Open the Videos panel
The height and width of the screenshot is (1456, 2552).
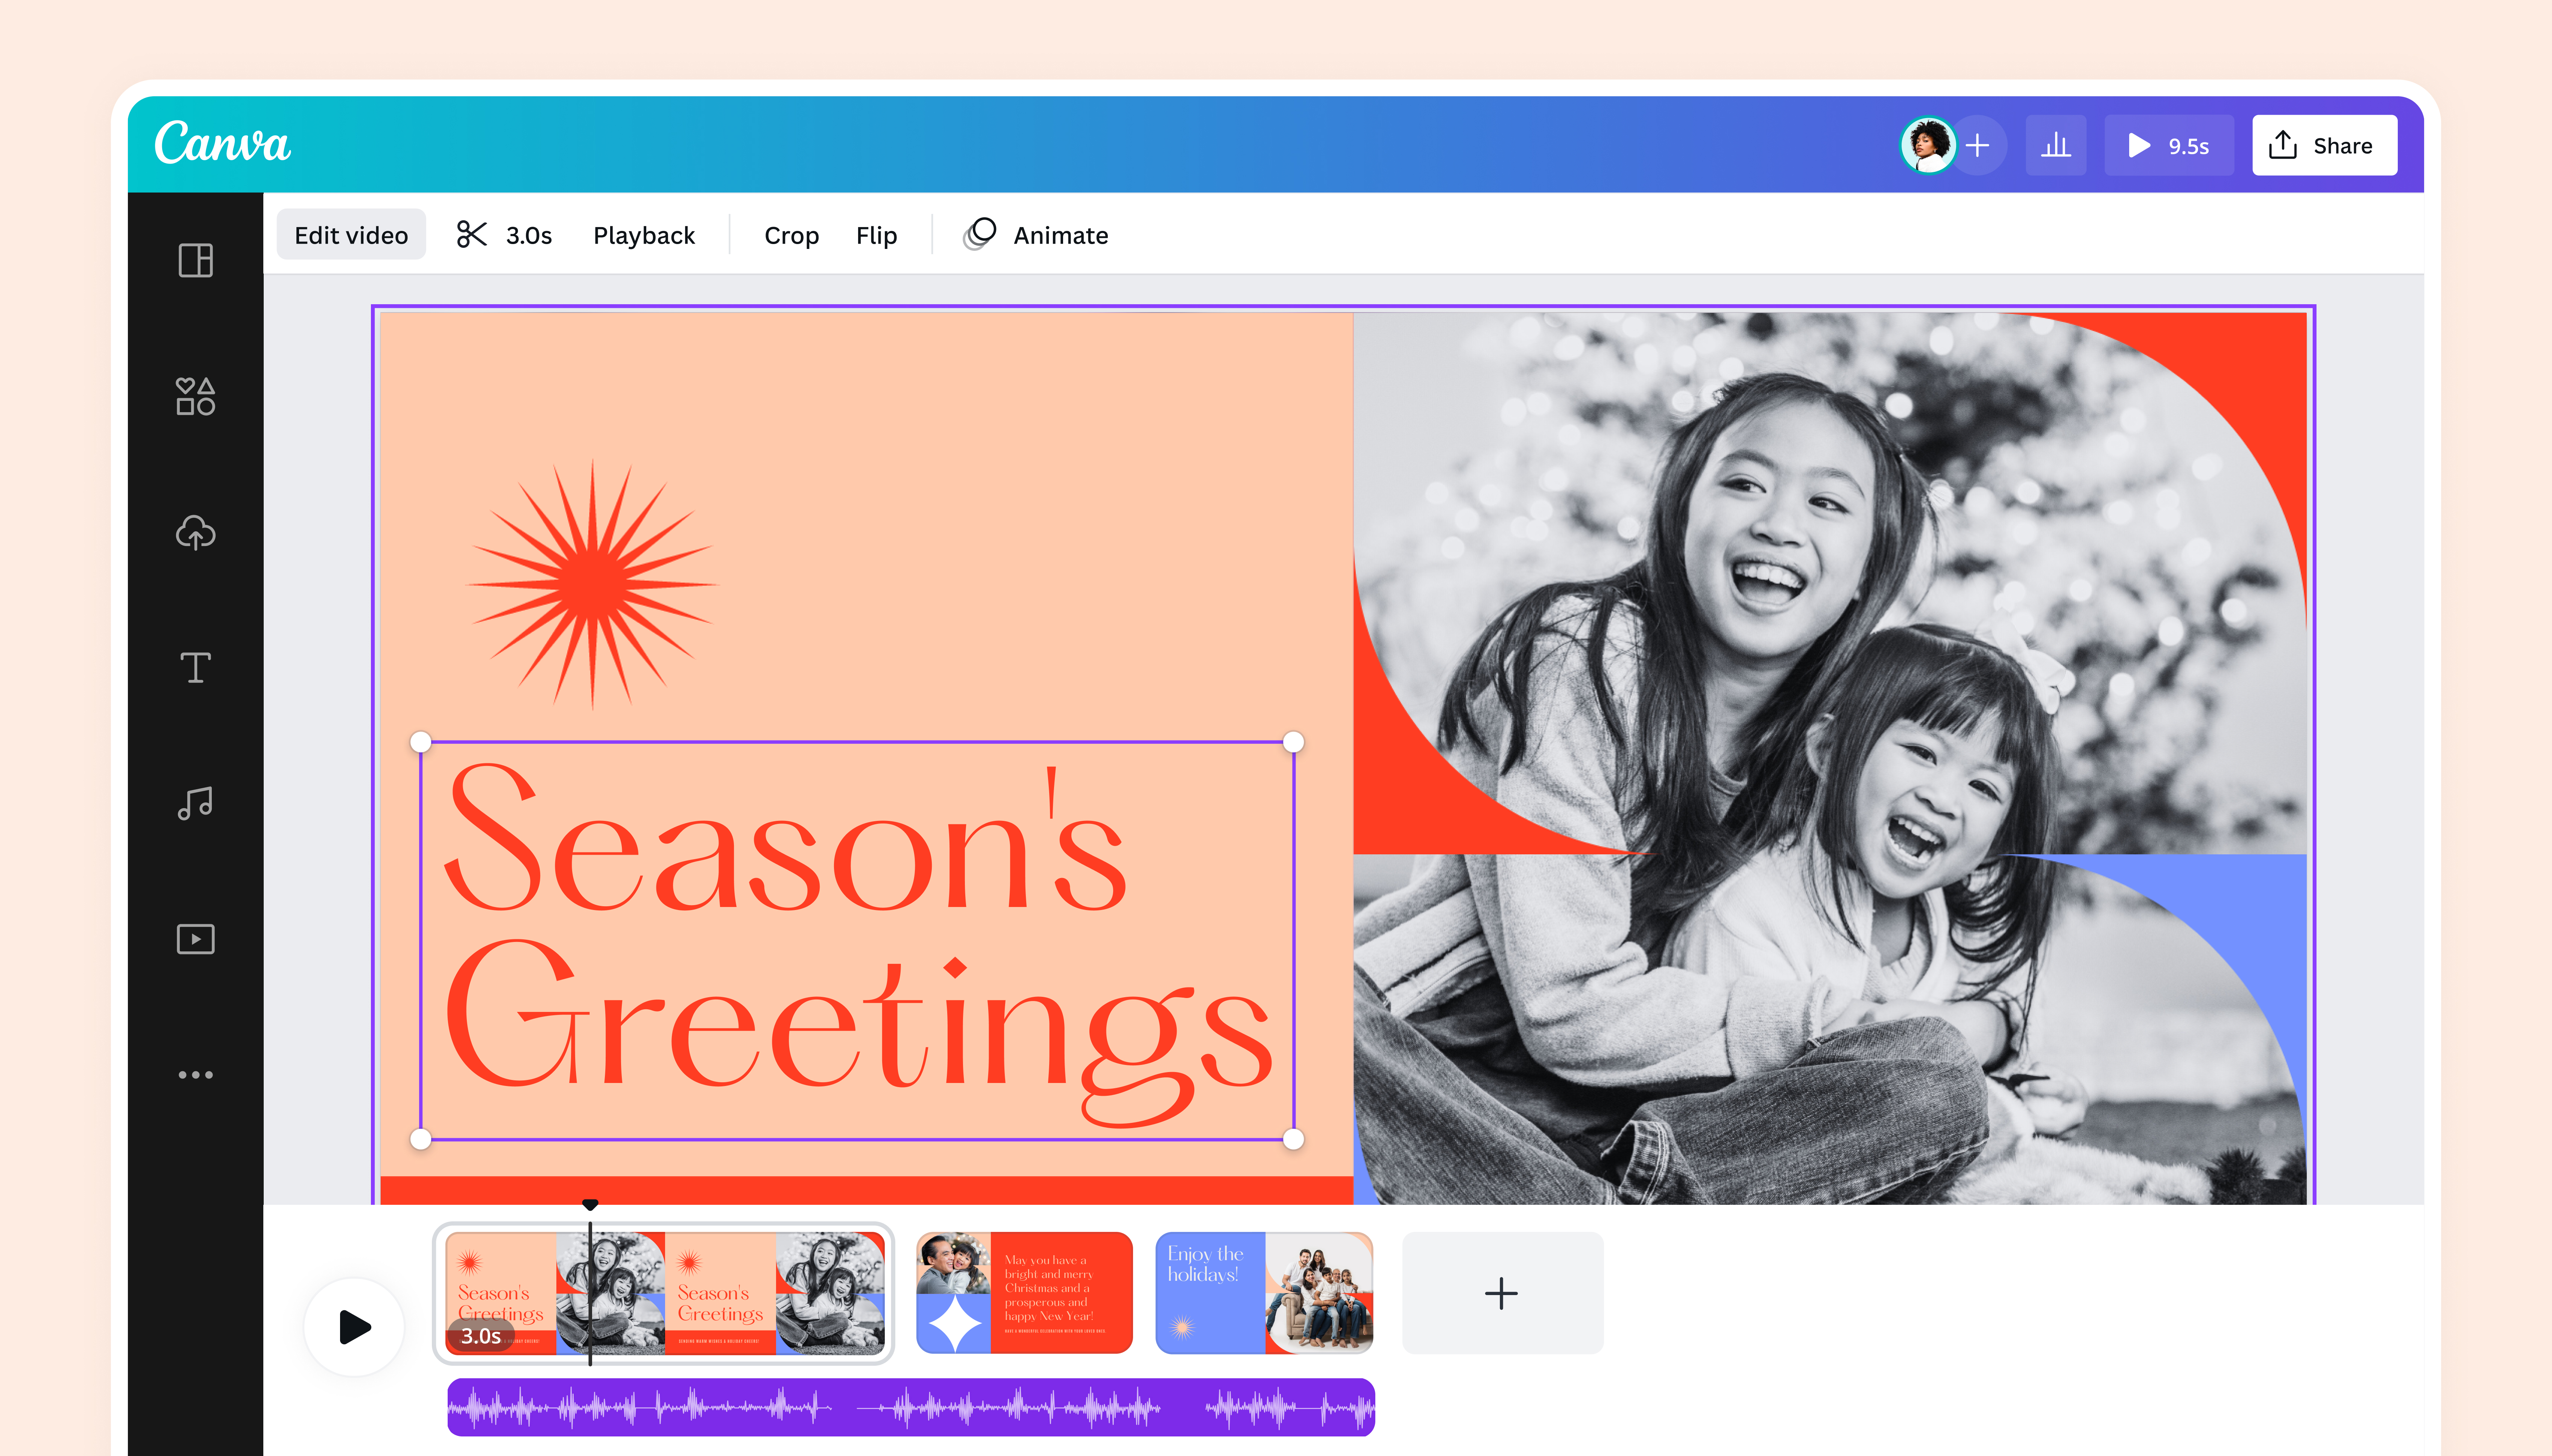(x=196, y=938)
